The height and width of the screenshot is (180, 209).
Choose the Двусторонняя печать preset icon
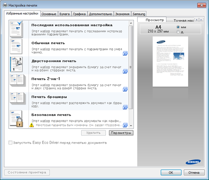pyautogui.click(x=16, y=64)
